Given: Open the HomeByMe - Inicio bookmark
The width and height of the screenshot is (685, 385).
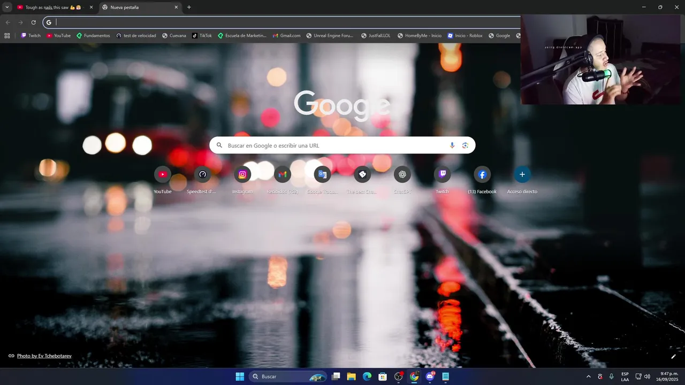Looking at the screenshot, I should click(x=419, y=36).
